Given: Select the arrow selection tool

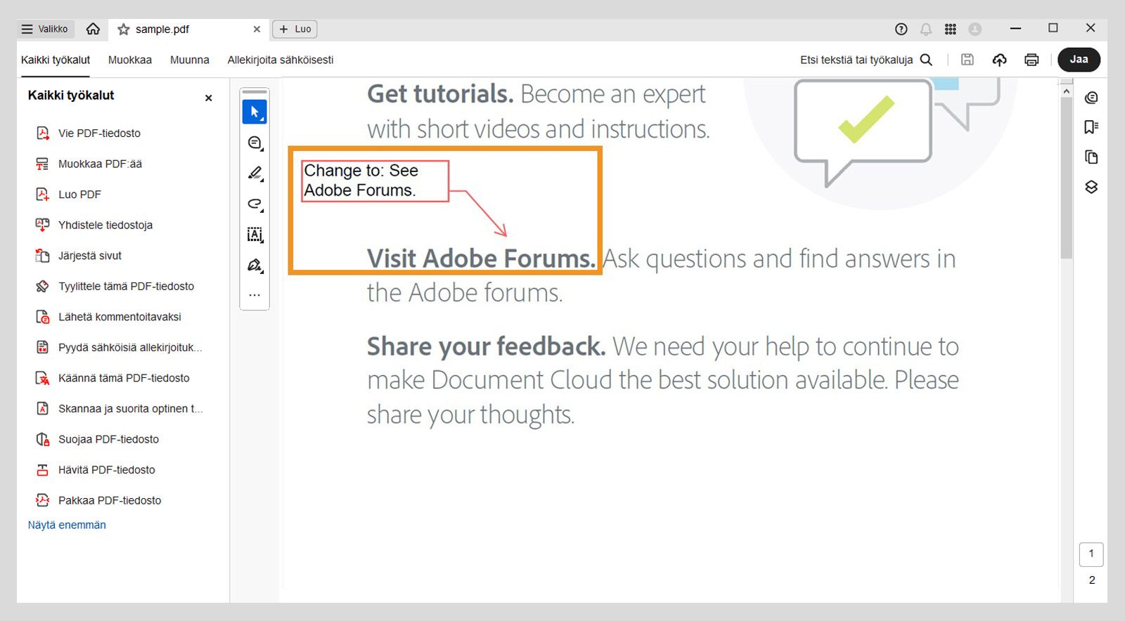Looking at the screenshot, I should click(255, 112).
